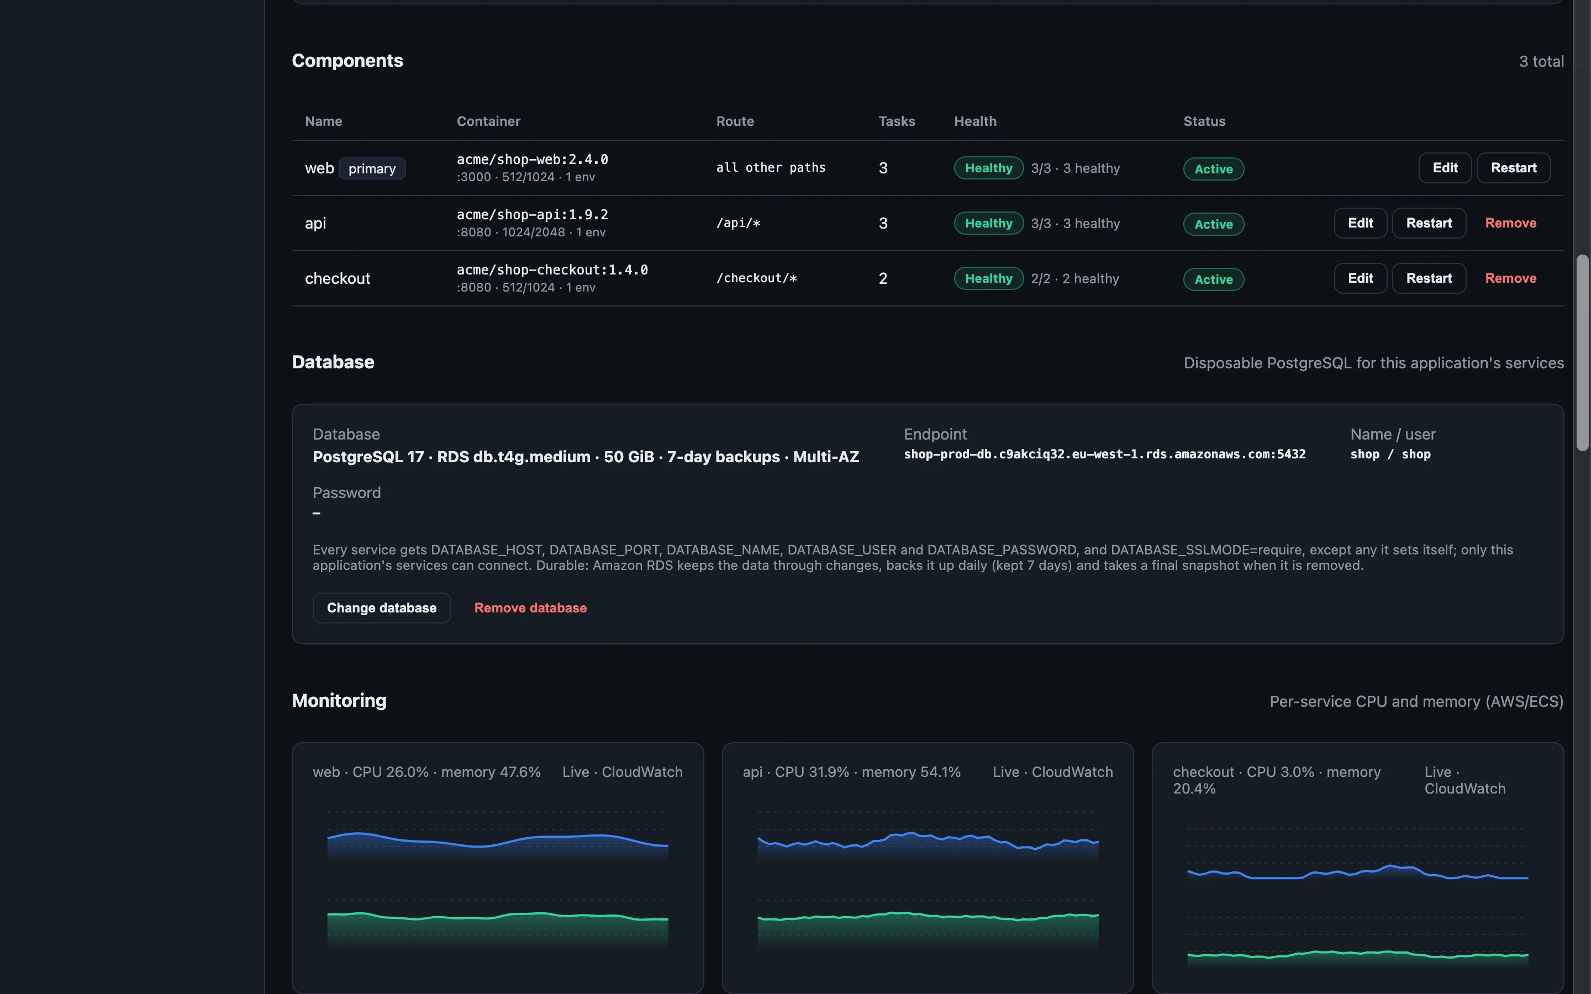Open the Change database dialog

(381, 607)
